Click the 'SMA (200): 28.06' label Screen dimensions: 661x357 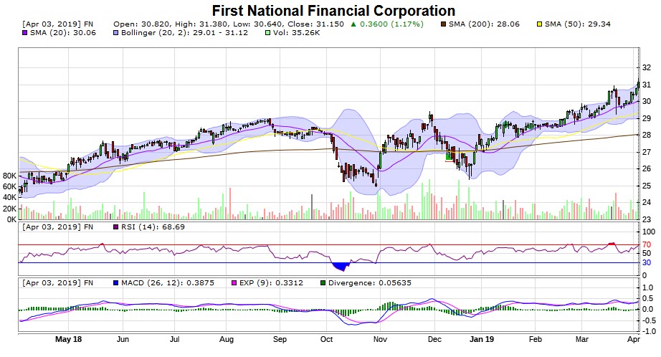(484, 24)
